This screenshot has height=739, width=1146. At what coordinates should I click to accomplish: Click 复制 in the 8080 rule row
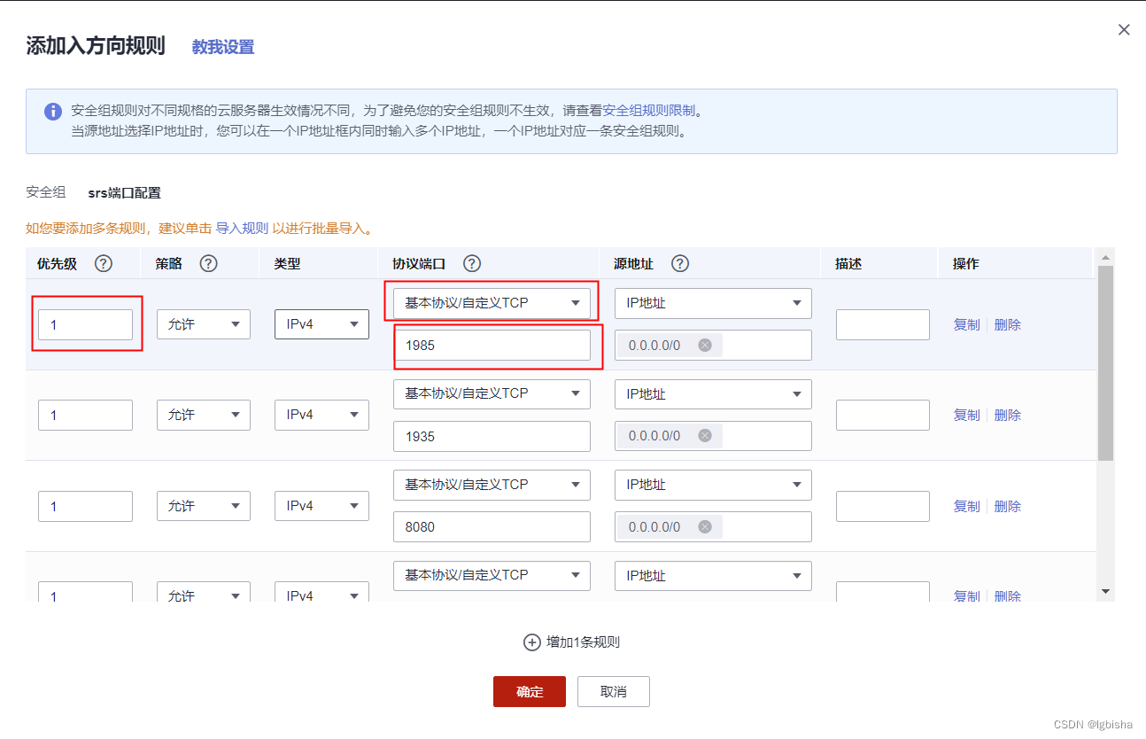click(x=966, y=507)
